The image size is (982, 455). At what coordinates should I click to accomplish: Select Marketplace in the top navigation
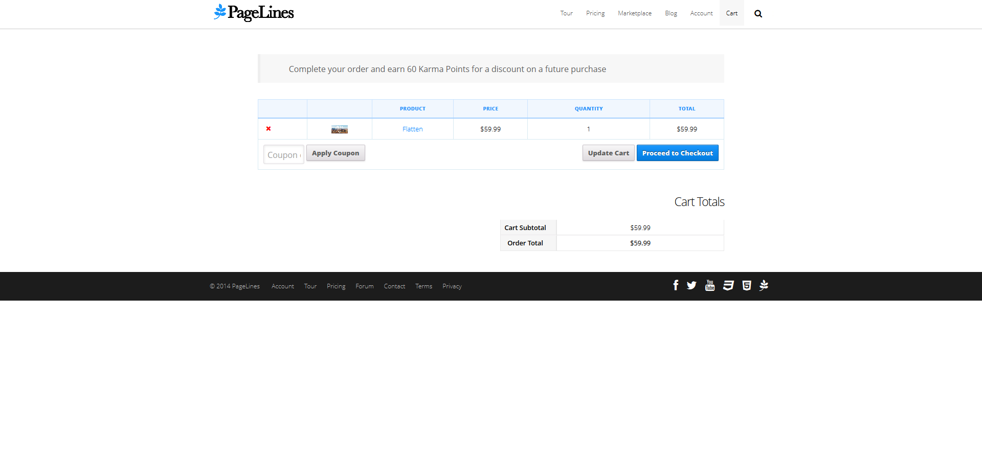tap(634, 13)
